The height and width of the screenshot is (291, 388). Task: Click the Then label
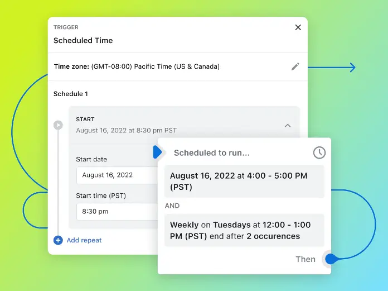point(305,259)
